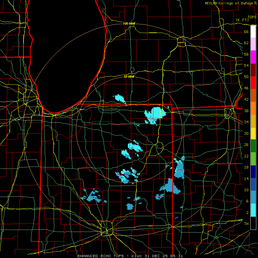Select the 22 value on the legend

coord(246,156)
